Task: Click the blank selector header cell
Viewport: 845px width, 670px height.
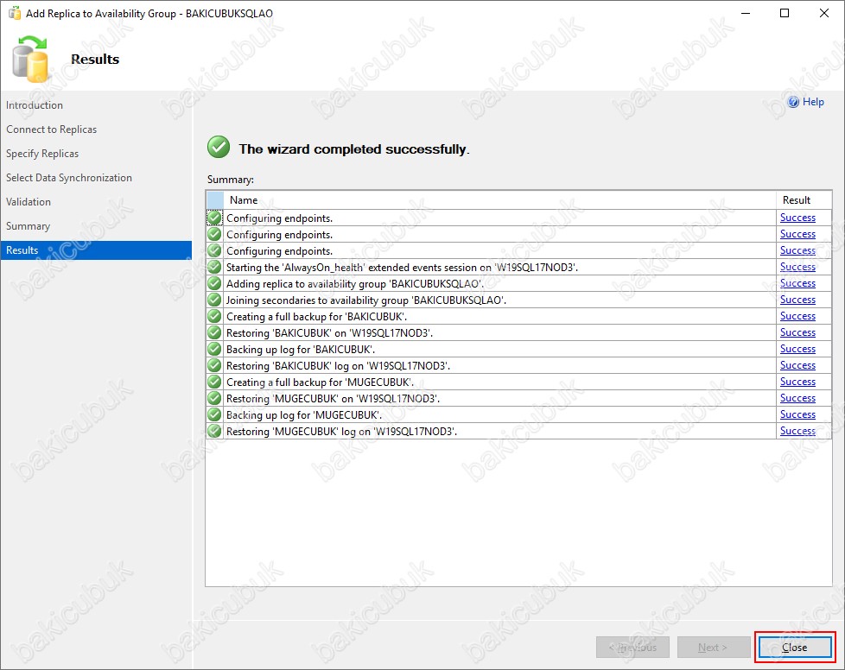Action: 215,199
